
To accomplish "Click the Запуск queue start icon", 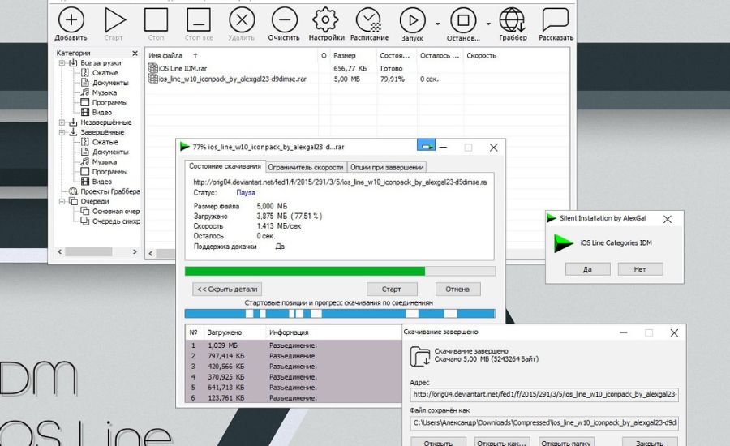I will tap(413, 20).
